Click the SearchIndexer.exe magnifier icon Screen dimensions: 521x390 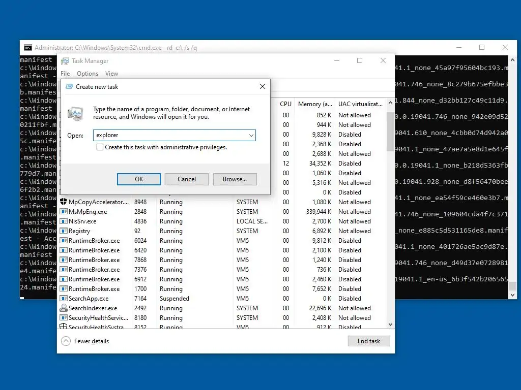pyautogui.click(x=63, y=308)
